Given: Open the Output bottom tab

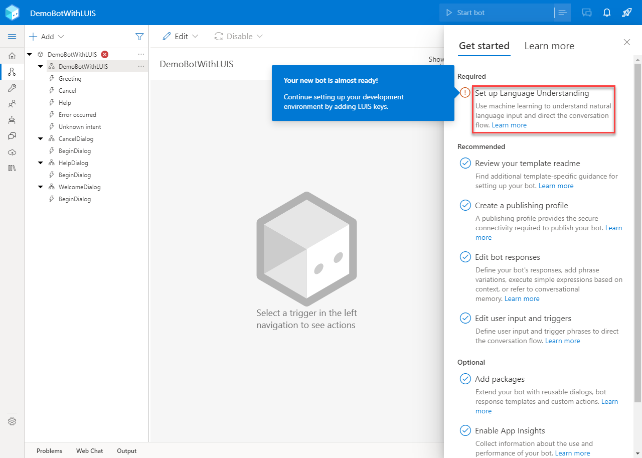Looking at the screenshot, I should tap(126, 451).
